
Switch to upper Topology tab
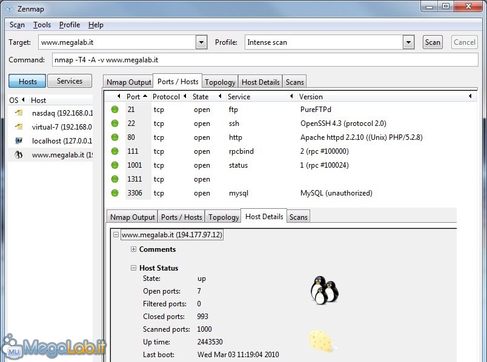pos(220,82)
